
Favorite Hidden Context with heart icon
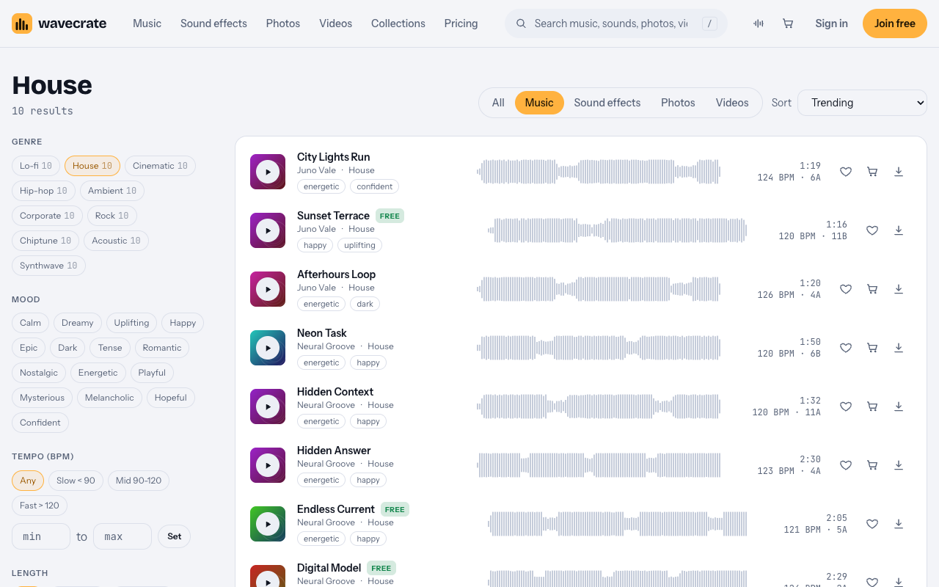[x=846, y=406]
